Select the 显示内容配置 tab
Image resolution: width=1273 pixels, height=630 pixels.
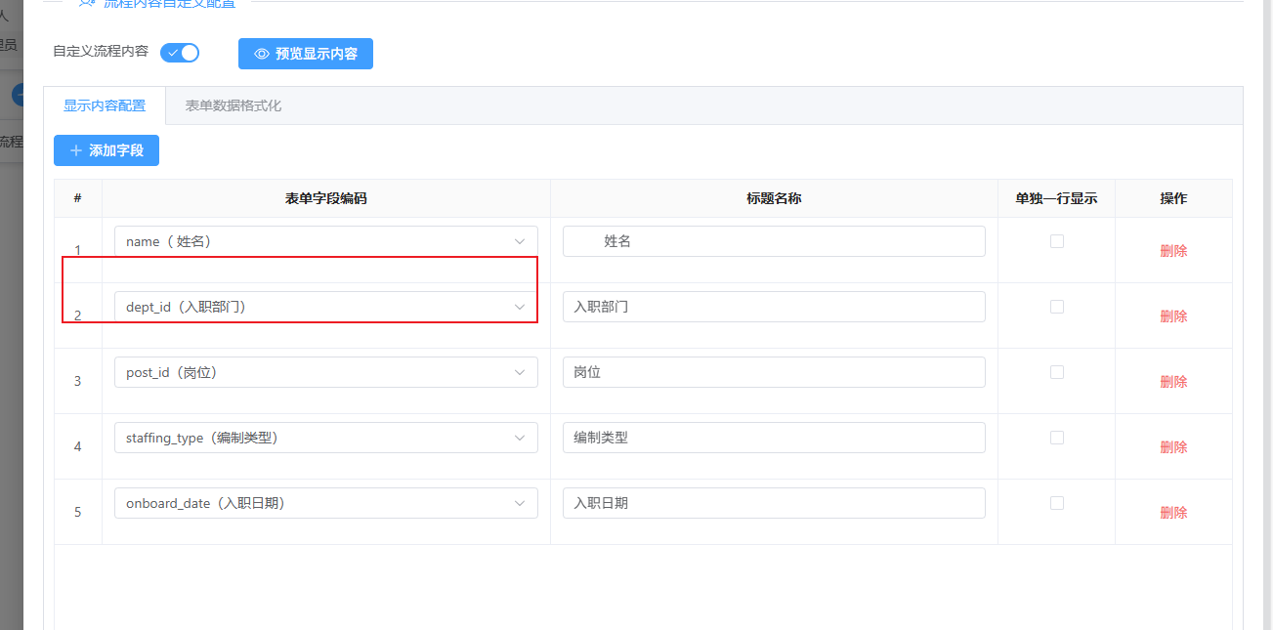tap(105, 105)
